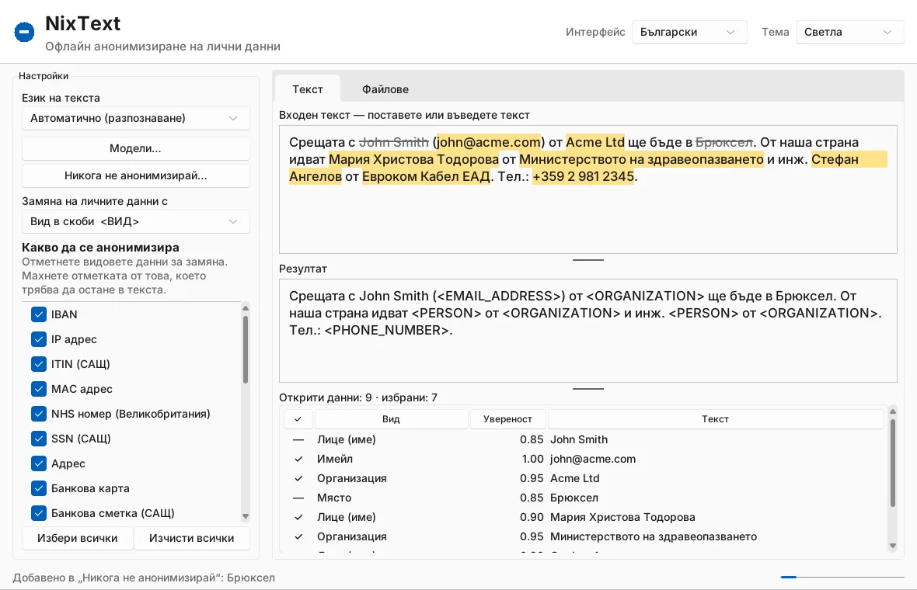Open the Тема theme dropdown

[x=849, y=32]
